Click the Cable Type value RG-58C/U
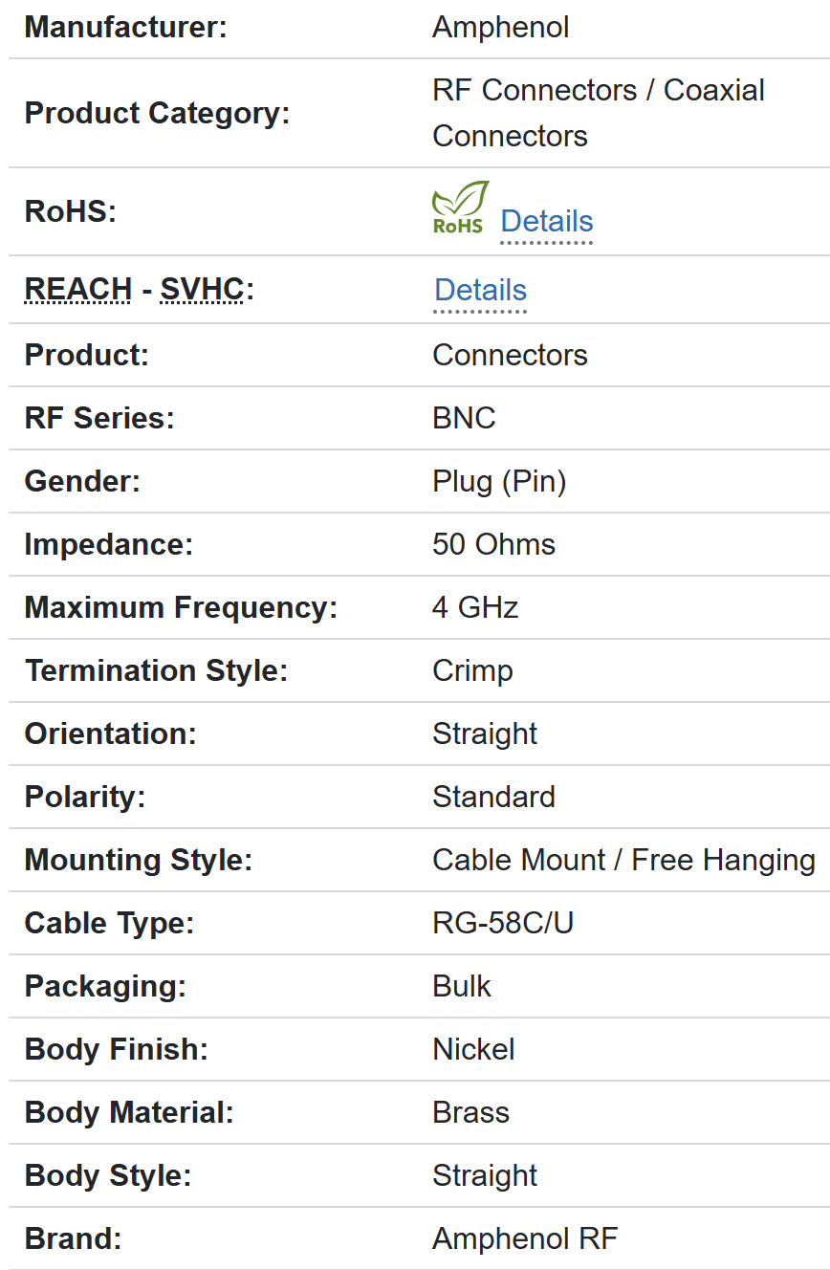The width and height of the screenshot is (830, 1270). point(503,923)
